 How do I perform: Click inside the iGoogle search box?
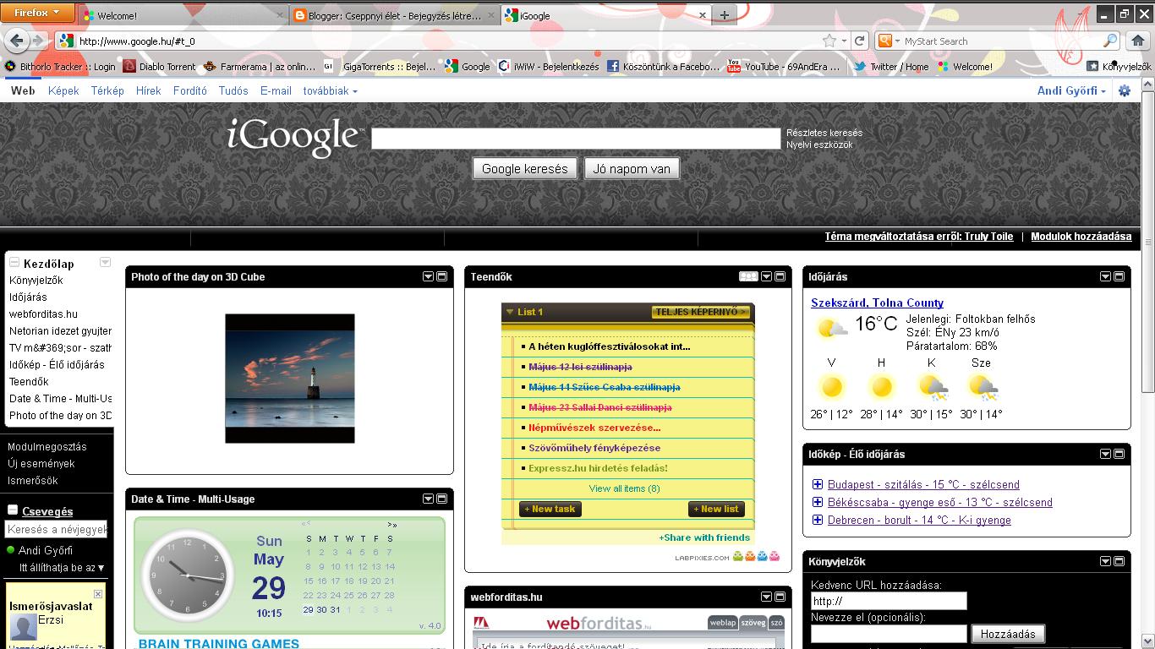pos(576,139)
